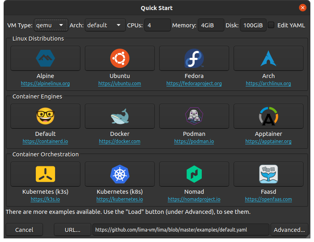This screenshot has height=242, width=314.
Task: Close the Quick Start dialog
Action: coord(303,8)
